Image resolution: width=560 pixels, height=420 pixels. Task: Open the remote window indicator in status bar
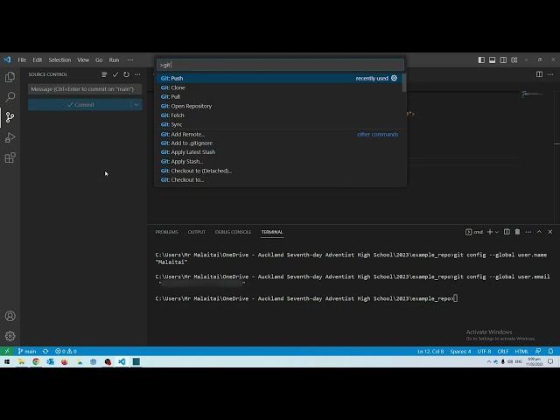(x=7, y=352)
